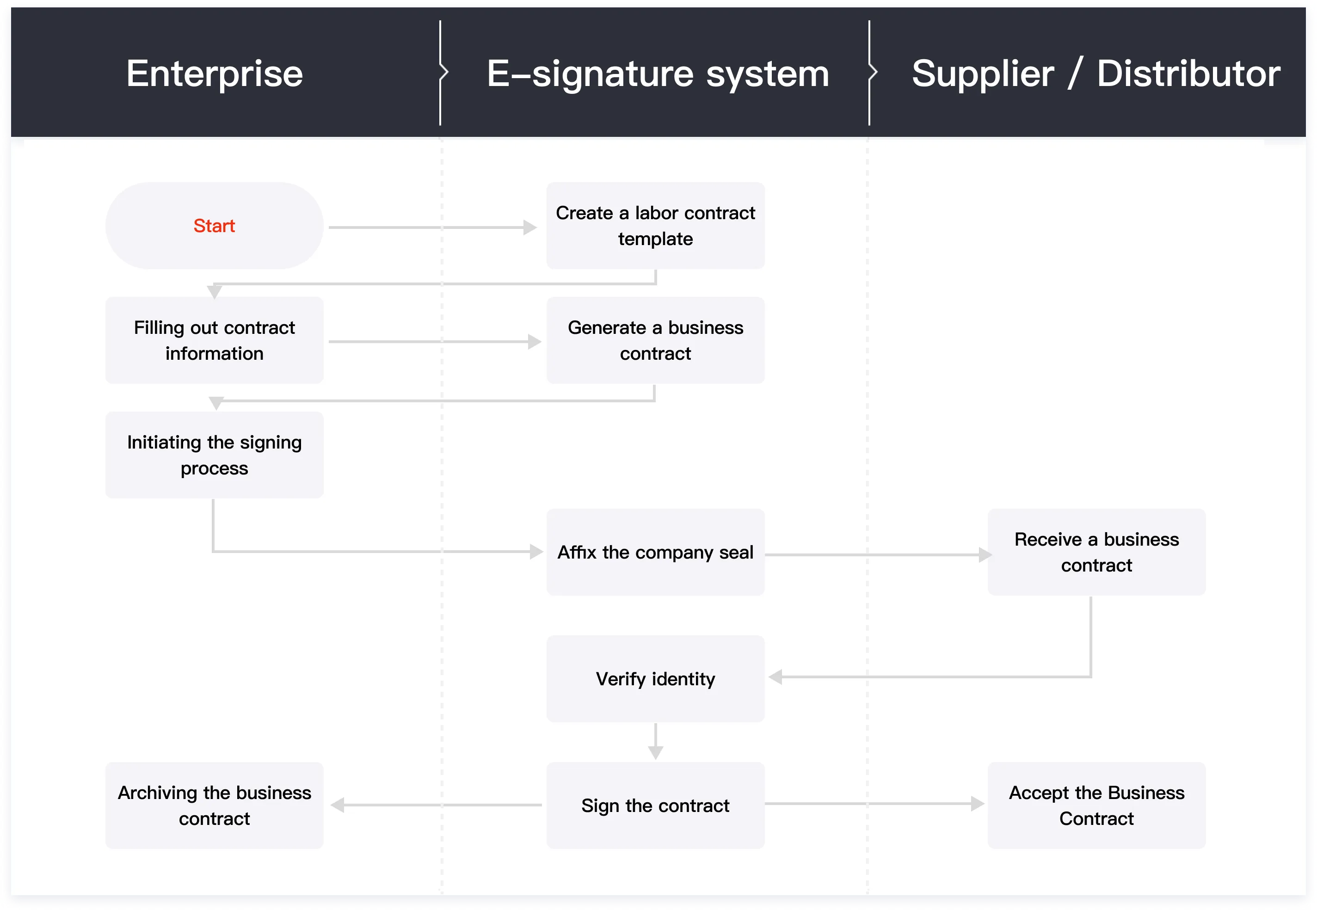Select the Verify identity box
Viewport: 1317px width, 910px height.
point(655,678)
